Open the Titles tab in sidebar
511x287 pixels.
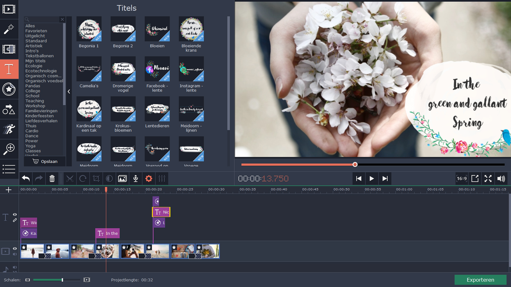9,69
